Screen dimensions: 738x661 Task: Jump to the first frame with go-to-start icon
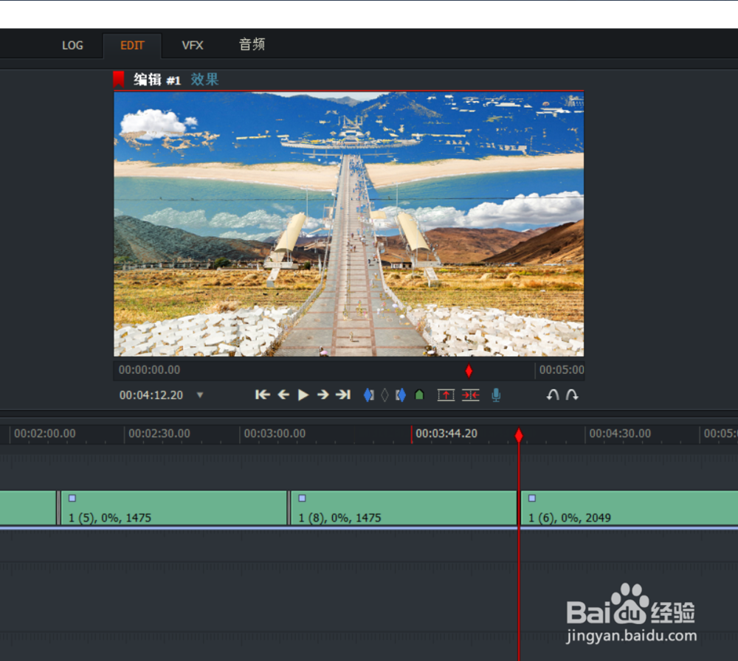[263, 395]
